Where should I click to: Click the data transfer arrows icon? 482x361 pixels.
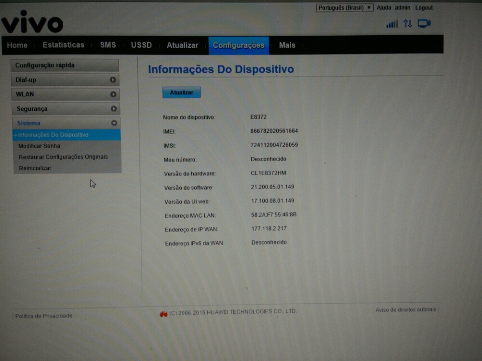pyautogui.click(x=408, y=23)
